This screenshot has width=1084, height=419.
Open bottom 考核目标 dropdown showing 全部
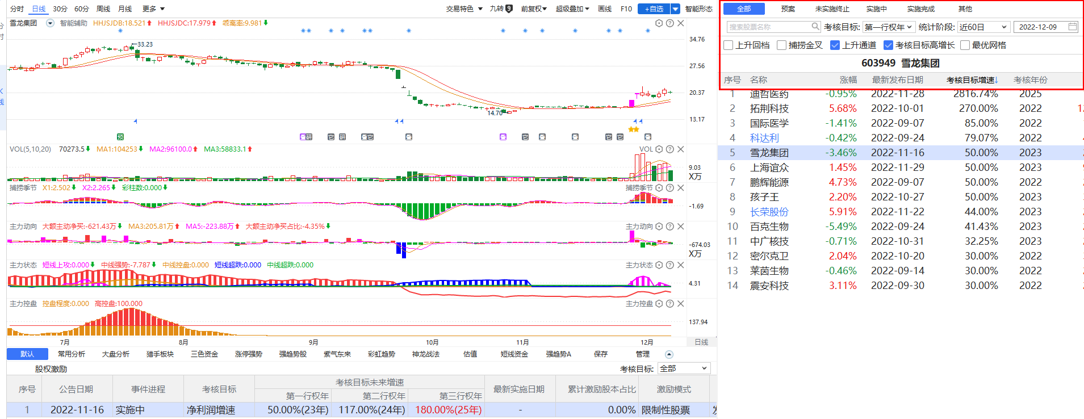684,368
